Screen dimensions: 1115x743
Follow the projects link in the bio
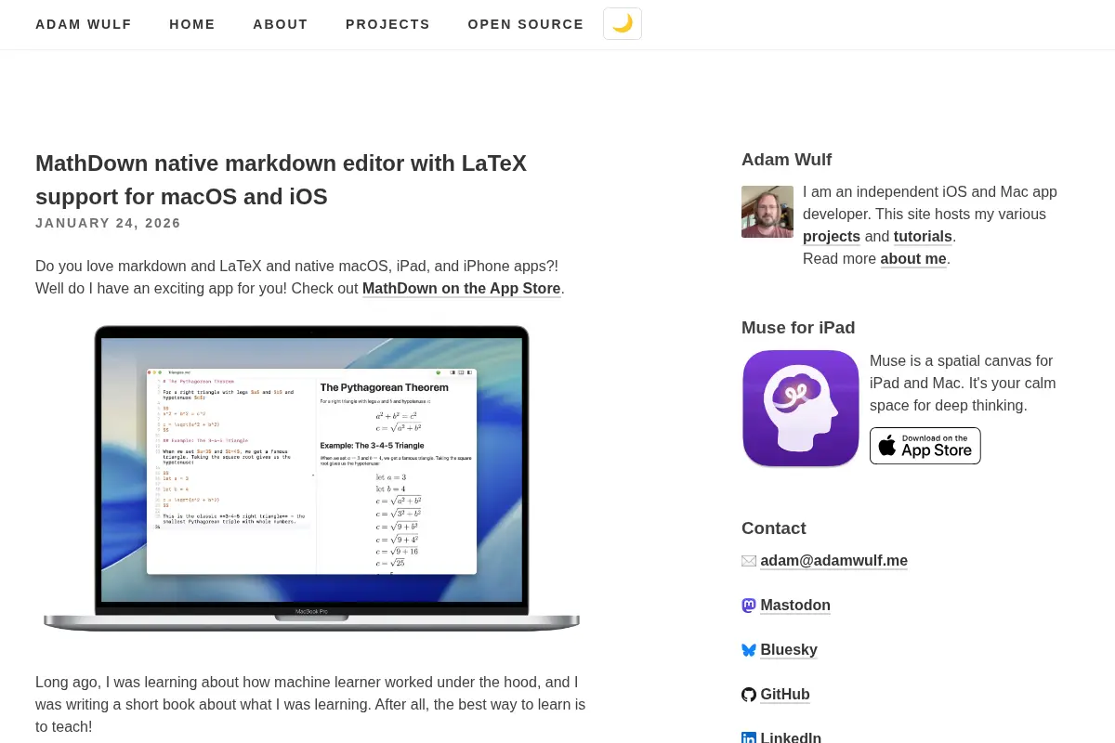[832, 236]
